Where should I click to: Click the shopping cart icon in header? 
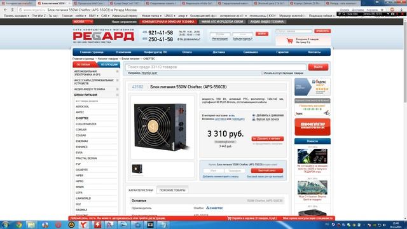pyautogui.click(x=290, y=41)
